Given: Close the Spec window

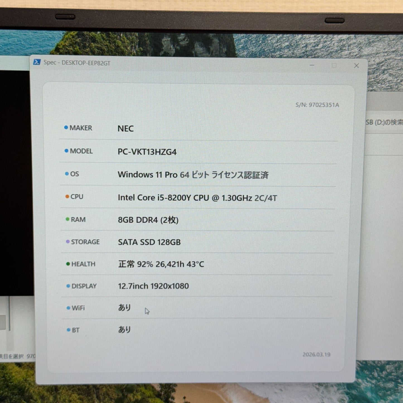Looking at the screenshot, I should coord(356,66).
